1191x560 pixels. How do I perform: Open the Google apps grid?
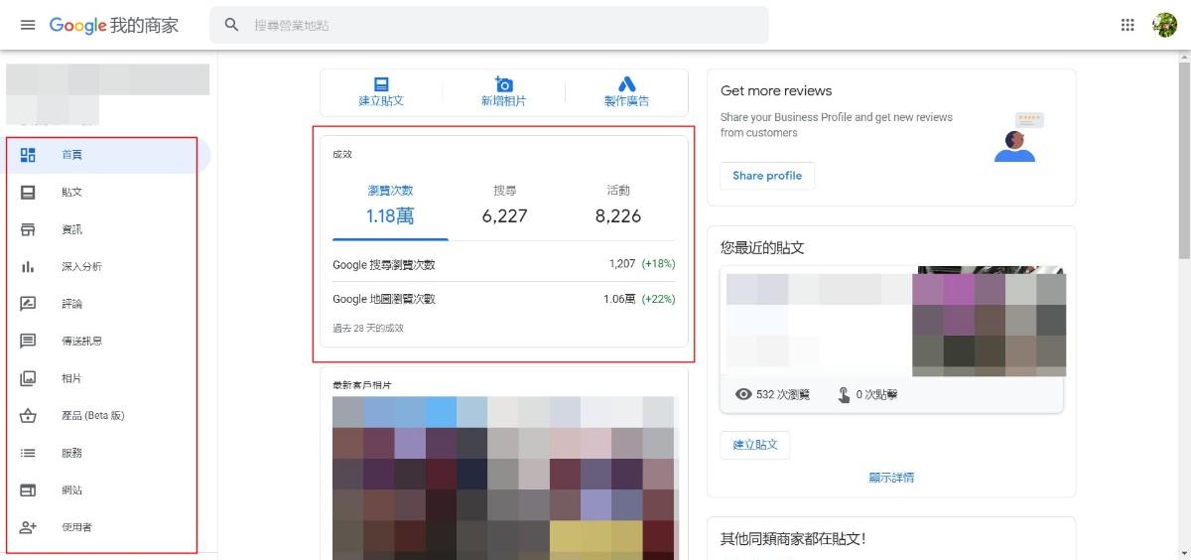point(1127,25)
